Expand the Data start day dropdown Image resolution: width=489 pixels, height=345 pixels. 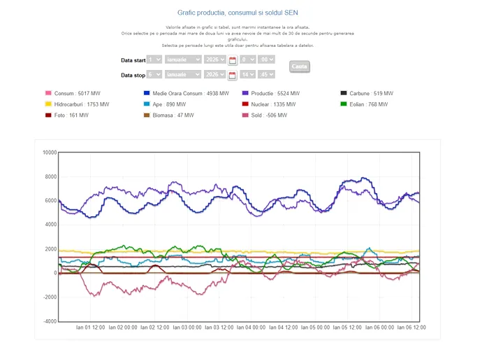tap(154, 60)
